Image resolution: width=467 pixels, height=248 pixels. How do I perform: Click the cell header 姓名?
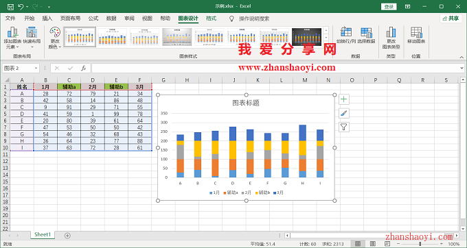coord(22,87)
